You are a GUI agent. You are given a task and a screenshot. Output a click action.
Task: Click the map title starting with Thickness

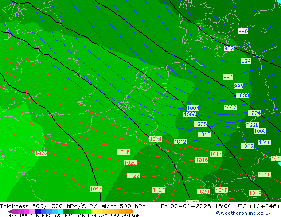[73, 206]
